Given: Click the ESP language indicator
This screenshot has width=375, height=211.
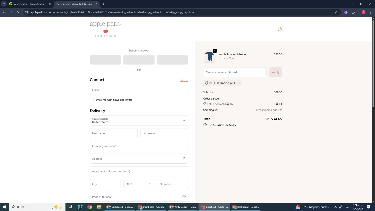Looking at the screenshot, I should (x=347, y=207).
